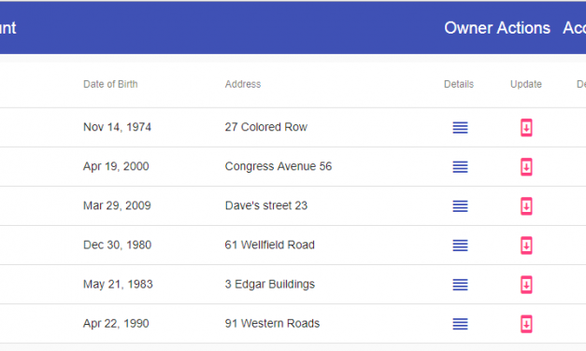Update the 91 Western Roads owner

[x=526, y=324]
